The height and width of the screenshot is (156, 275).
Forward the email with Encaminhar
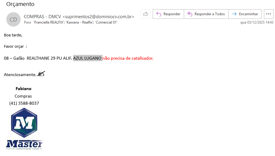245,14
